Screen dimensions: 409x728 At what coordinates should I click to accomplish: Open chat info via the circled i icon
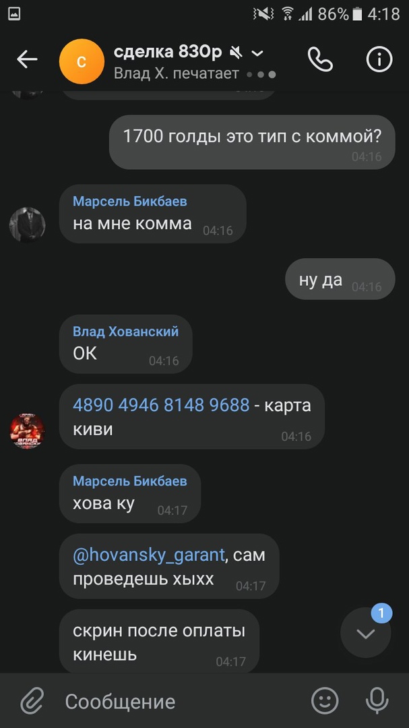(x=379, y=60)
